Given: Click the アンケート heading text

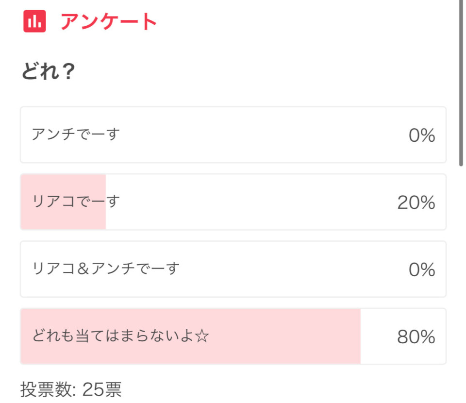Looking at the screenshot, I should [109, 21].
